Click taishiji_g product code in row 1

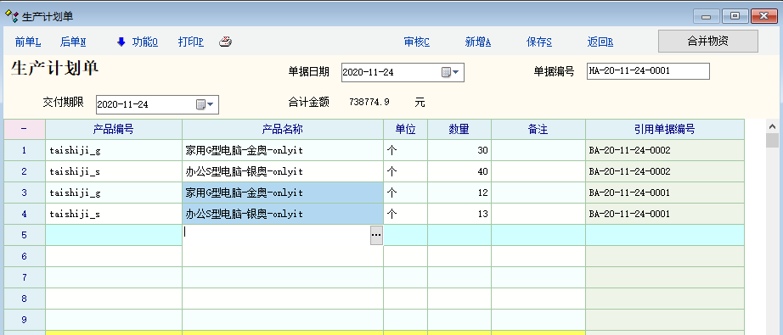coord(75,151)
